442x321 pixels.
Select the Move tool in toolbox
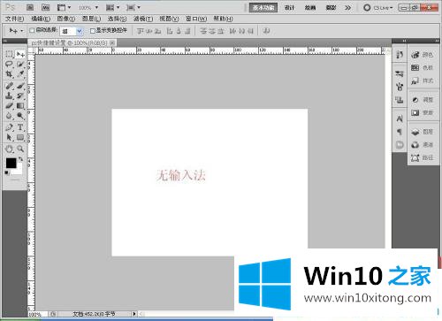point(20,54)
